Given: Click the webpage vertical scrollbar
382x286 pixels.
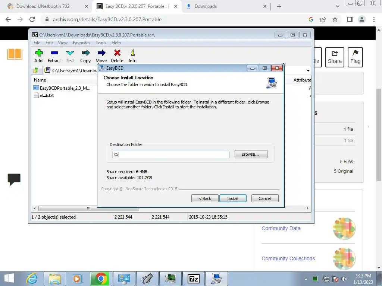Looking at the screenshot, I should click(379, 135).
